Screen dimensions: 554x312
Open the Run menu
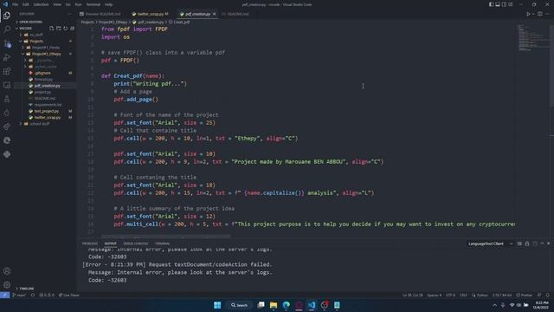(x=79, y=4)
